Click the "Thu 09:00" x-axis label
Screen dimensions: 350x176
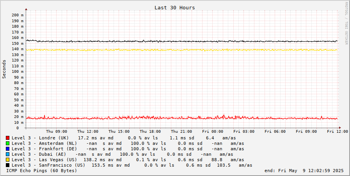coord(57,132)
